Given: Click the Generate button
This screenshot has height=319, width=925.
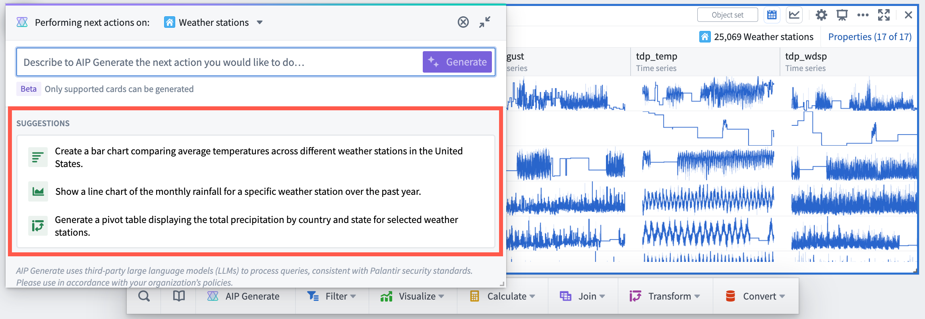Looking at the screenshot, I should (x=457, y=62).
